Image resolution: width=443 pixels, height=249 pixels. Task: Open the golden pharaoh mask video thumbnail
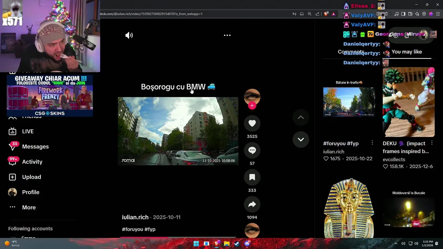(x=349, y=208)
